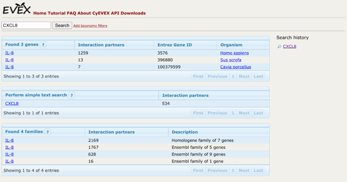Image resolution: width=347 pixels, height=182 pixels.
Task: Open Add taxonomy filters link
Action: pos(91,25)
